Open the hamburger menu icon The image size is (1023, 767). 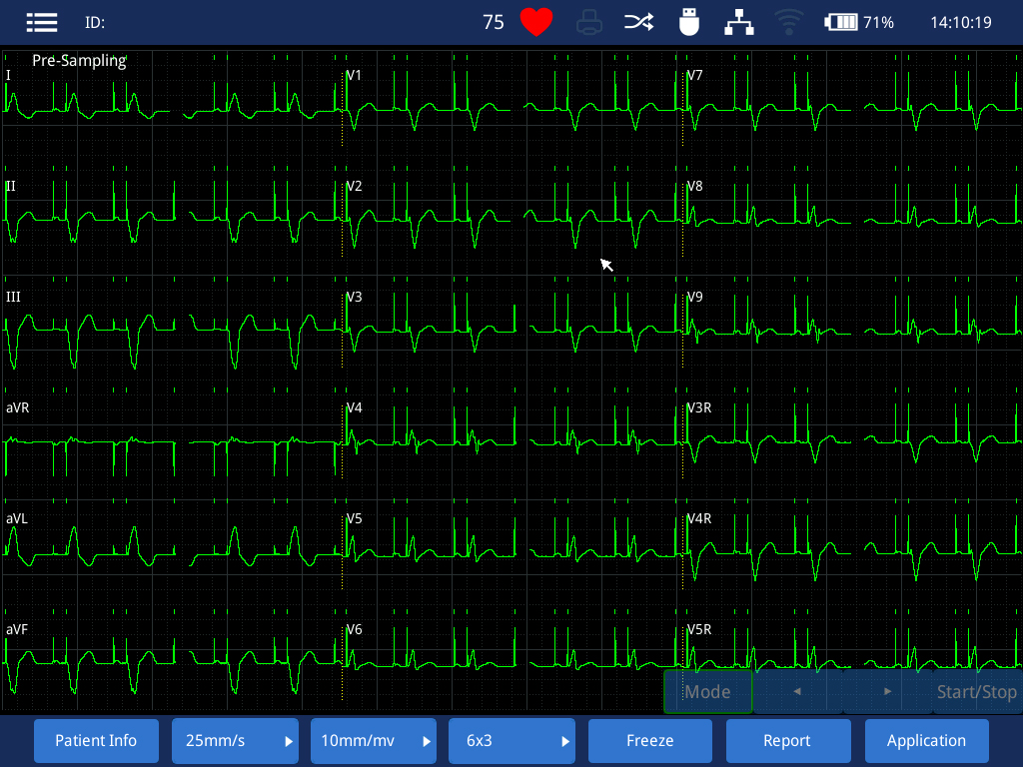(42, 22)
